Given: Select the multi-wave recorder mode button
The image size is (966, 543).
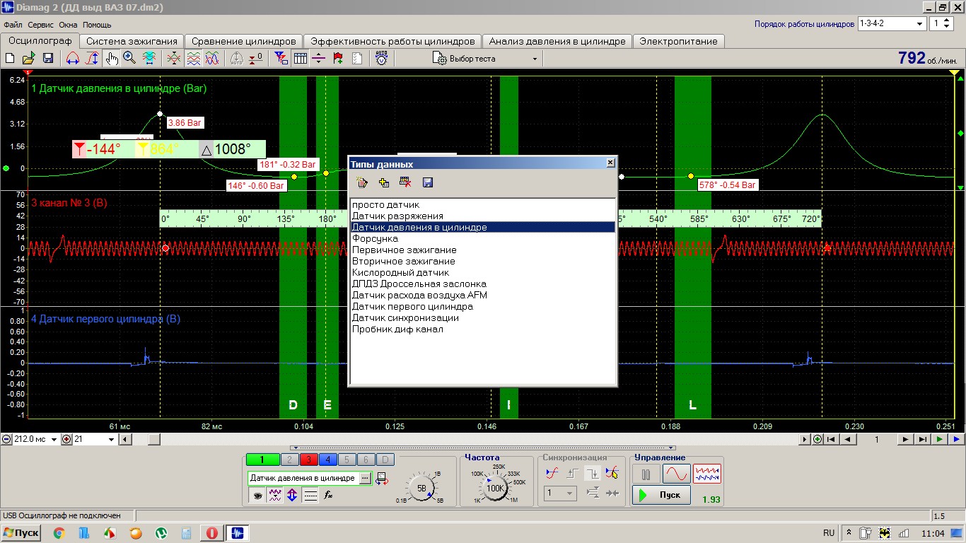Looking at the screenshot, I should [707, 474].
